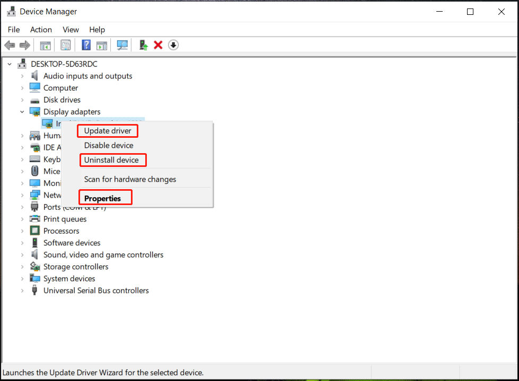Collapse the DESKTOP-5D63RDC root node
Viewport: 519px width, 381px height.
point(10,64)
